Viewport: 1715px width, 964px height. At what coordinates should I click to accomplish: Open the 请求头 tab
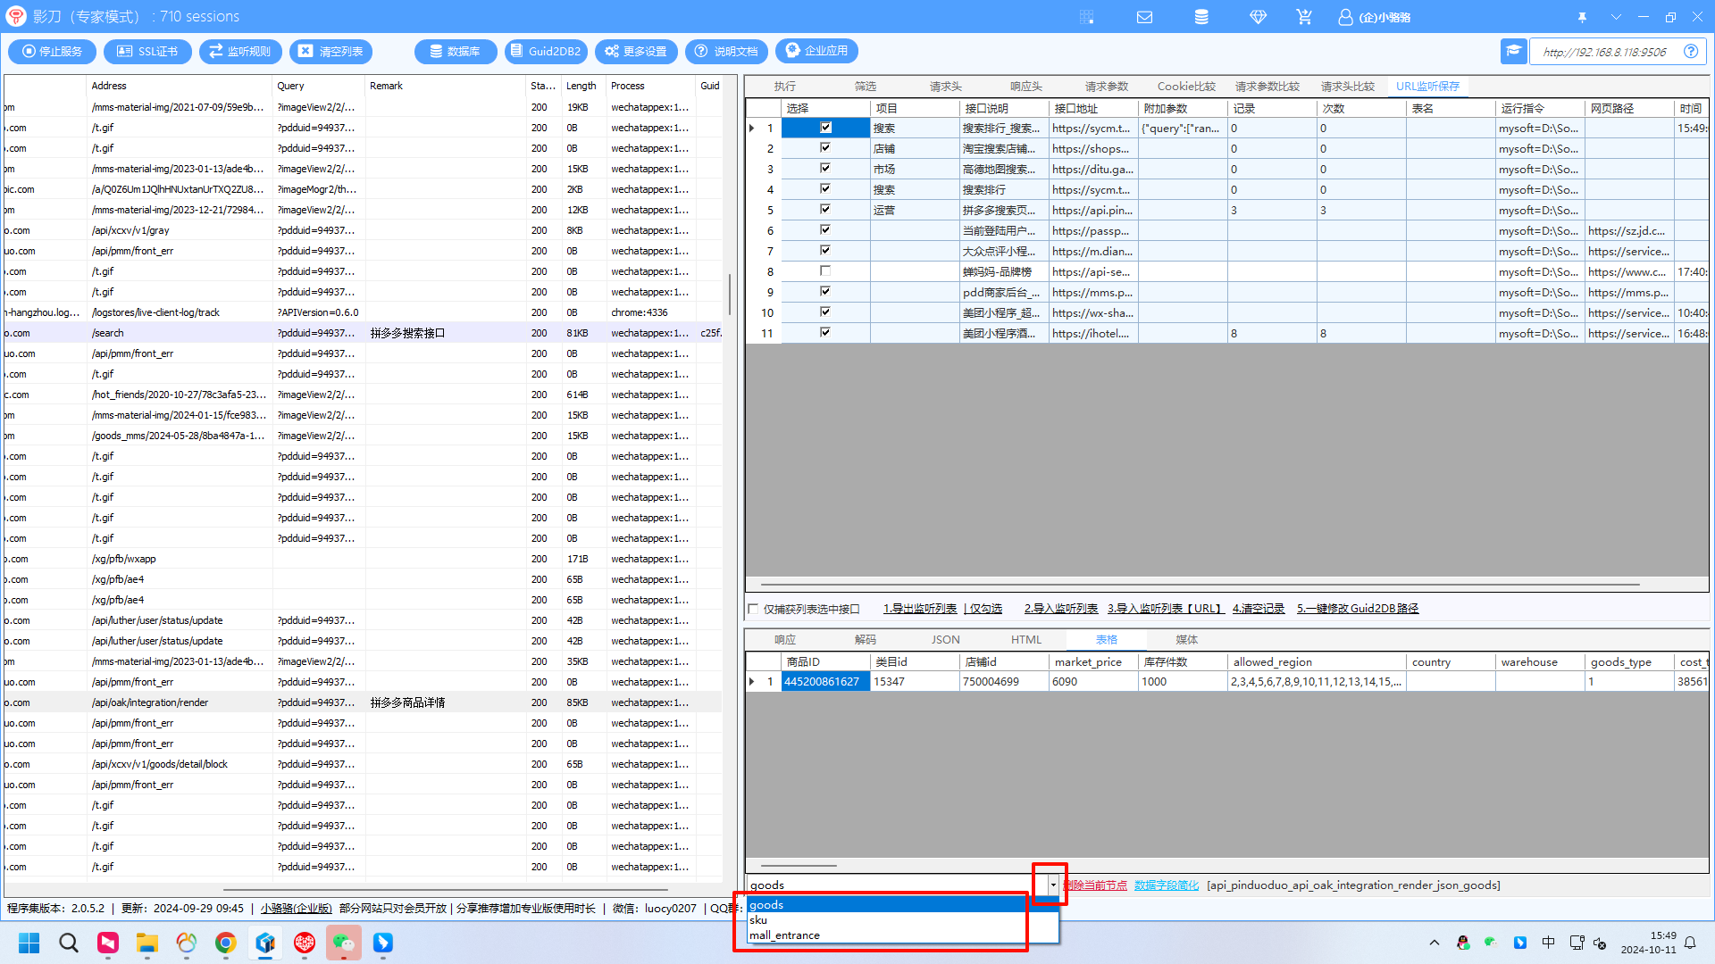[945, 86]
